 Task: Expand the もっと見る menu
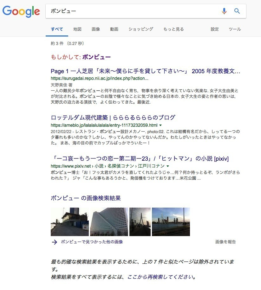click(x=173, y=29)
